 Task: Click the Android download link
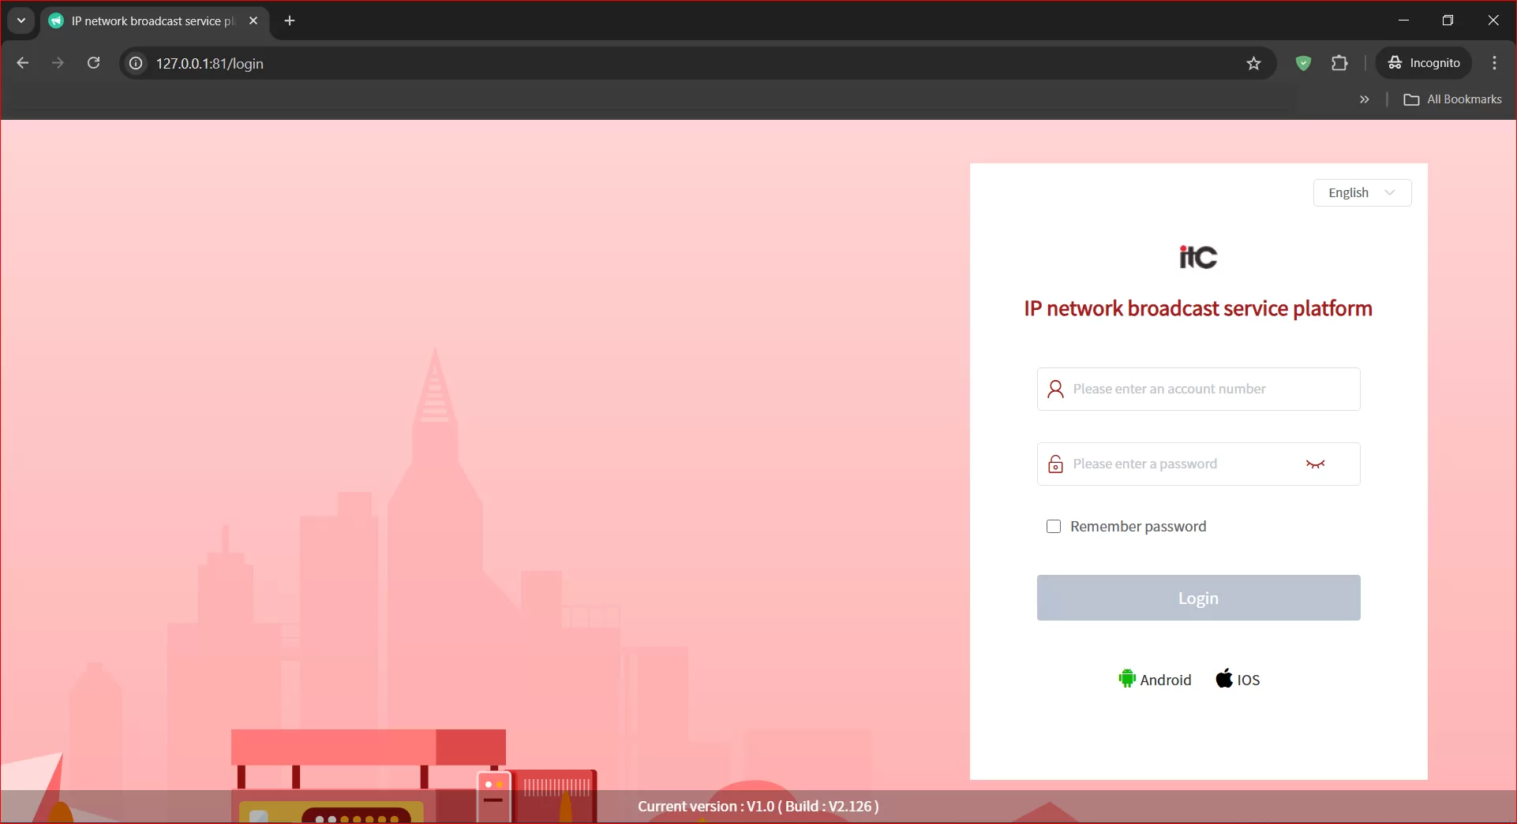pyautogui.click(x=1155, y=680)
